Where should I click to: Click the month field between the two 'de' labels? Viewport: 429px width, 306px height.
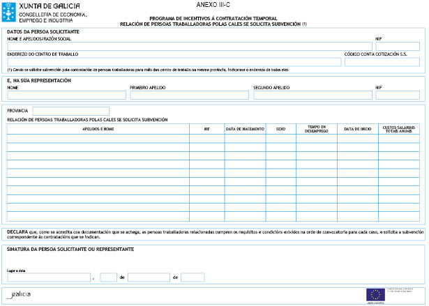(149, 277)
